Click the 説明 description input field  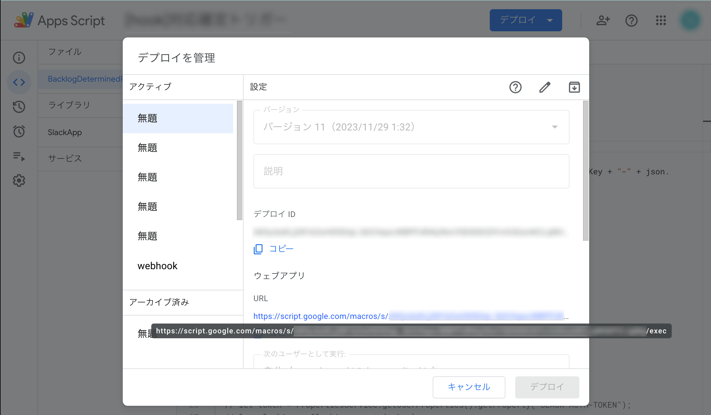411,171
